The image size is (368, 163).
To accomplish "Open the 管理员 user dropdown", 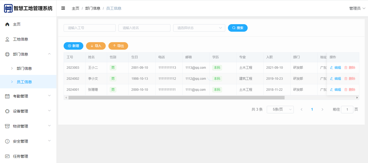I will click(357, 8).
